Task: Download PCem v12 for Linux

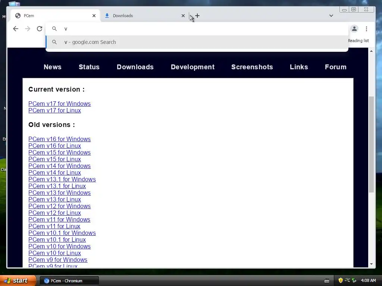Action: (x=54, y=213)
